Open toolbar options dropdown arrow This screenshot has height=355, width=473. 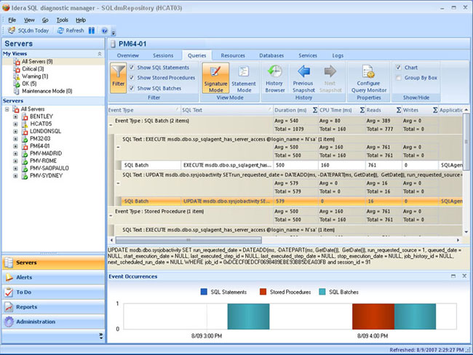coord(114,33)
